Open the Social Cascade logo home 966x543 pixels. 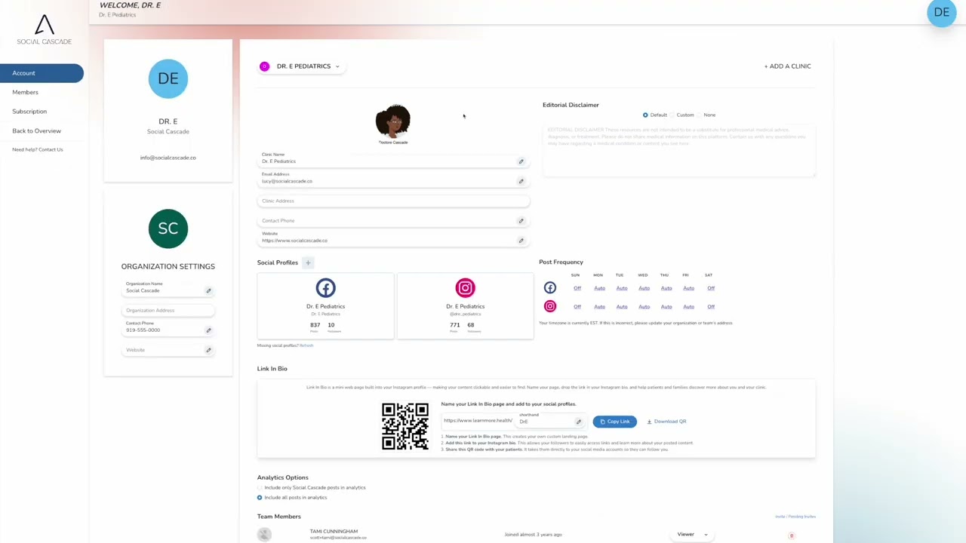(44, 29)
